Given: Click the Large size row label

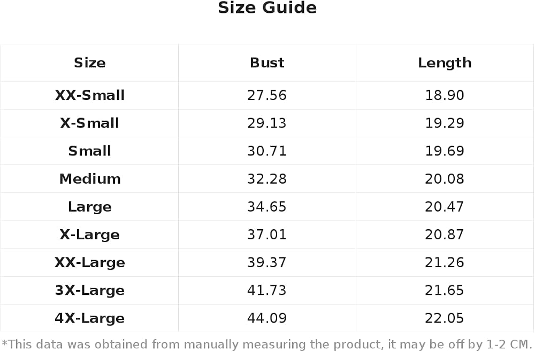Looking at the screenshot, I should pyautogui.click(x=90, y=207).
